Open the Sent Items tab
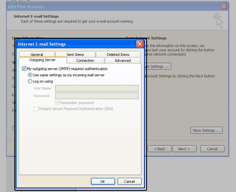Image resolution: width=236 pixels, height=192 pixels. pyautogui.click(x=75, y=55)
